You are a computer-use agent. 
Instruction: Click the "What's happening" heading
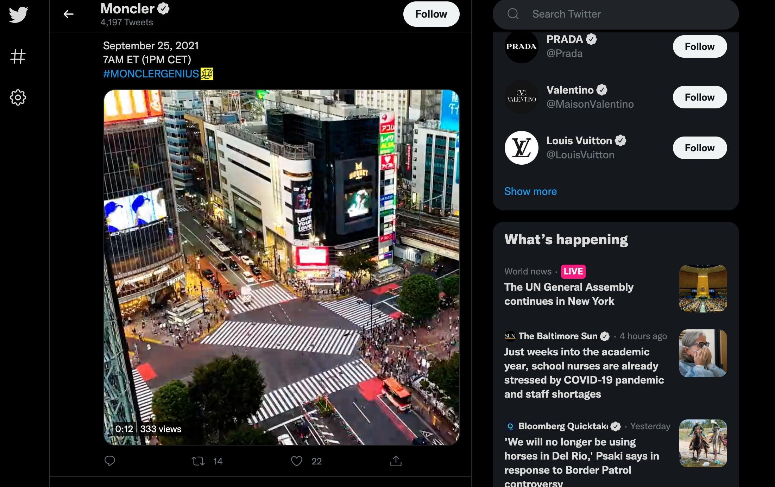[x=566, y=239]
